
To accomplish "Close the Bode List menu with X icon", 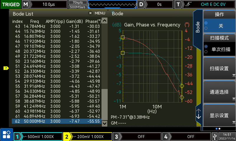I will pos(90,13).
